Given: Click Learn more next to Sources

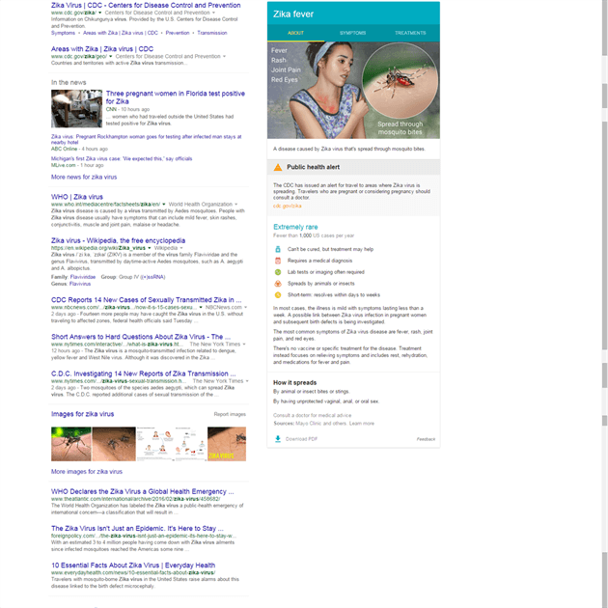Looking at the screenshot, I should (361, 424).
